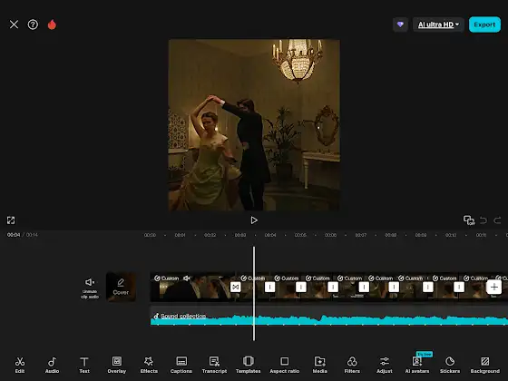Open the AI ultra HD resolution dropdown

438,24
